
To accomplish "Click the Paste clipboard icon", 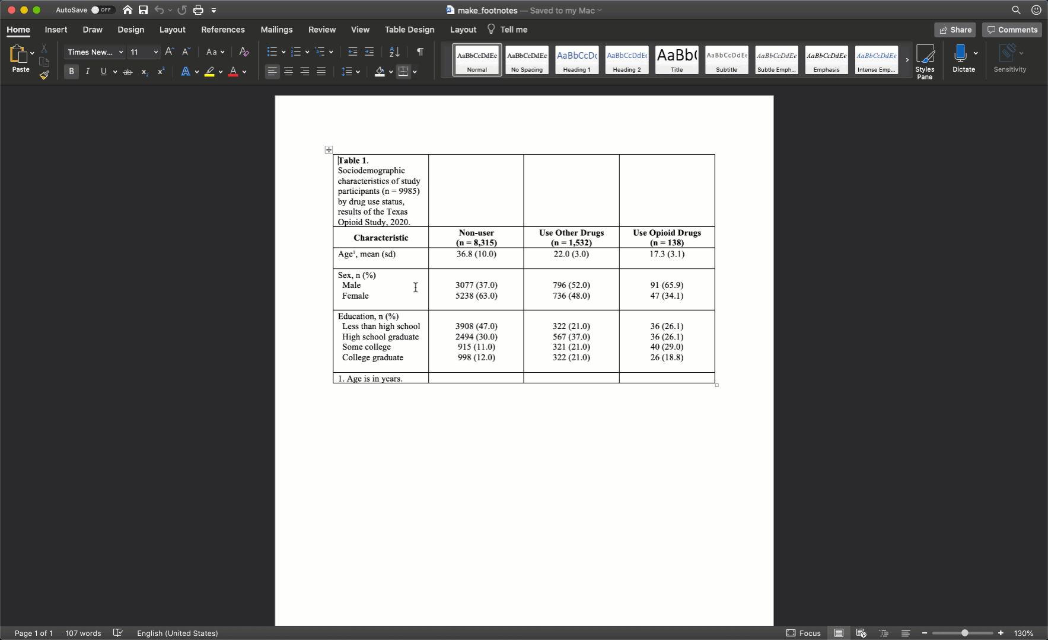I will click(x=18, y=54).
